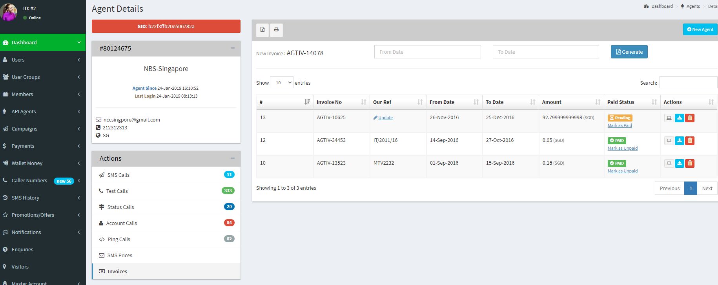The image size is (718, 285).
Task: Download invoice AGTIV-34453
Action: [680, 141]
